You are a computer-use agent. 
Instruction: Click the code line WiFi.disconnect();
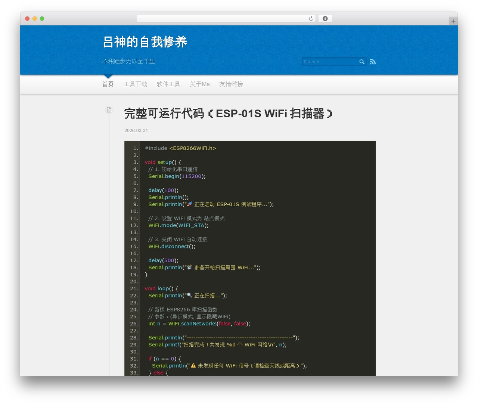(x=172, y=247)
